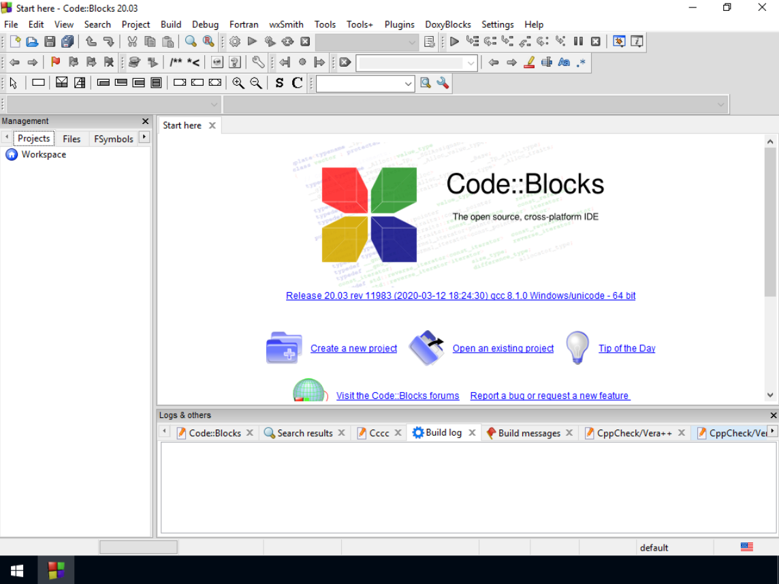This screenshot has width=779, height=584.
Task: Visit the Code::Blocks forums link
Action: point(398,395)
